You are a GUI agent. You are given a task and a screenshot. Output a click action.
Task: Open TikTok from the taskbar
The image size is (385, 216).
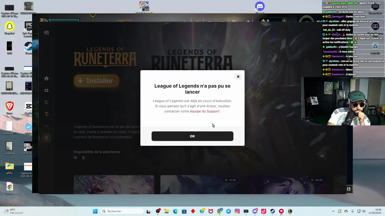coord(264,211)
